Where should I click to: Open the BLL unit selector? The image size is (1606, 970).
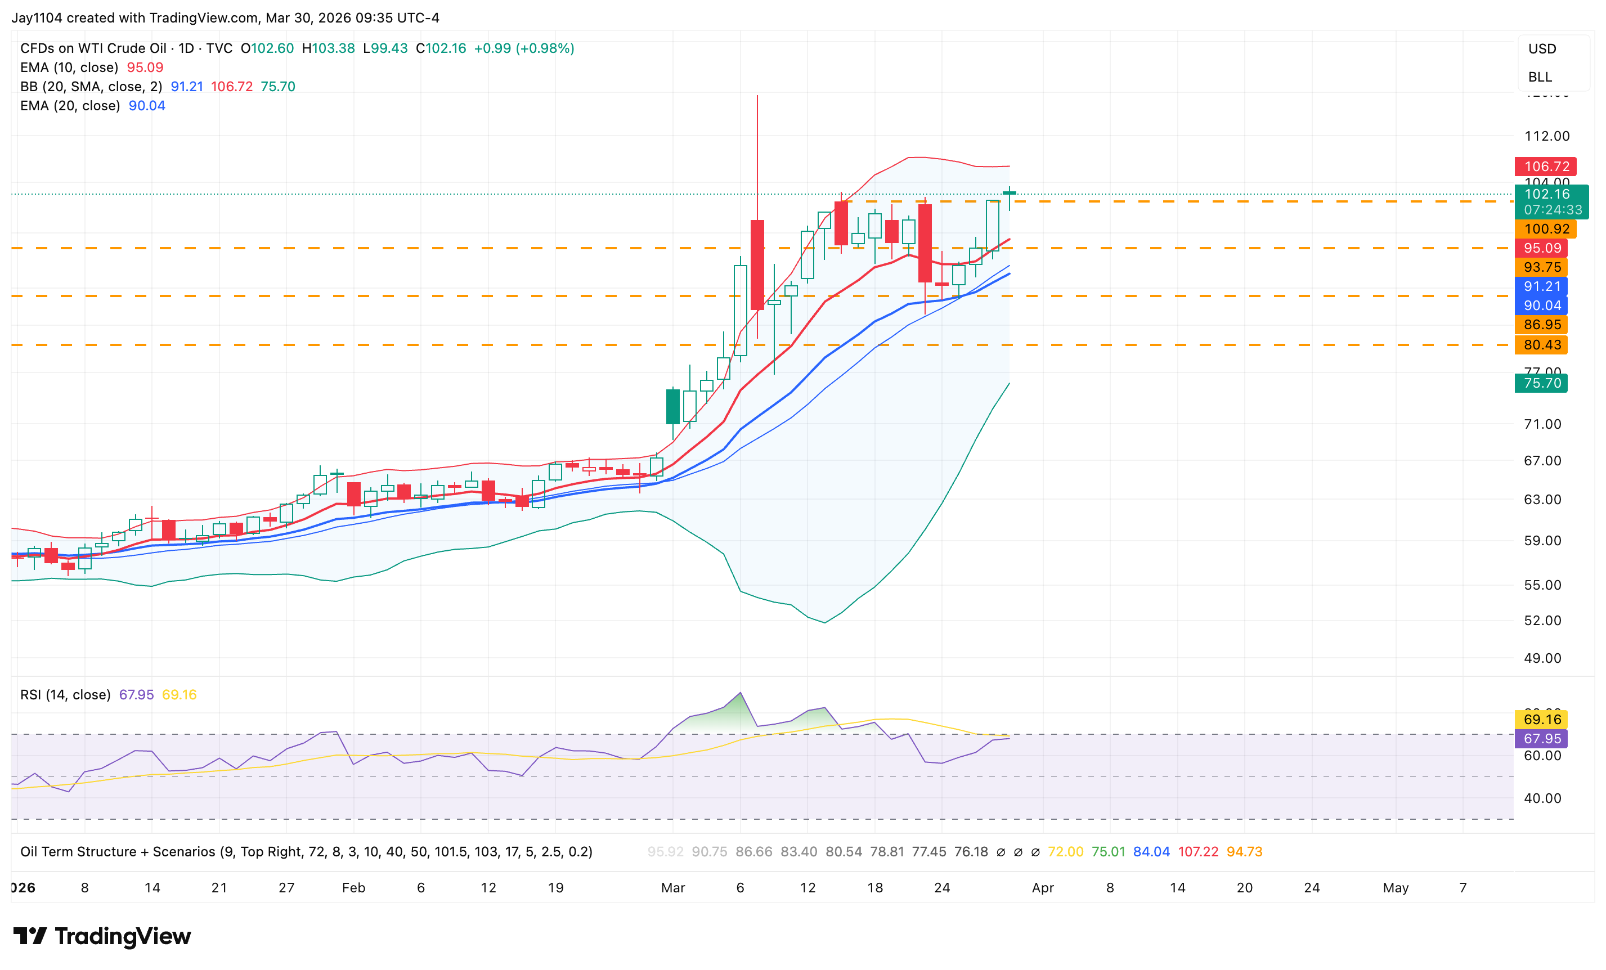click(x=1540, y=77)
